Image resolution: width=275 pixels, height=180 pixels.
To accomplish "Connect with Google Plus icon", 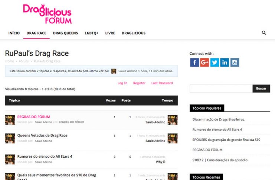I will click(x=204, y=63).
